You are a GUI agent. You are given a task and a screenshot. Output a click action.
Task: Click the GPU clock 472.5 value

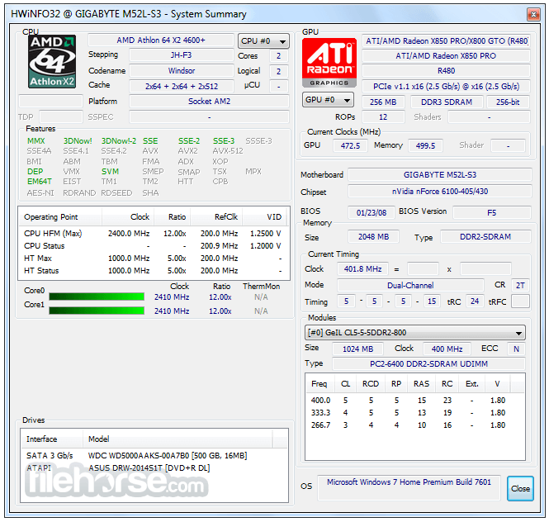coord(350,145)
